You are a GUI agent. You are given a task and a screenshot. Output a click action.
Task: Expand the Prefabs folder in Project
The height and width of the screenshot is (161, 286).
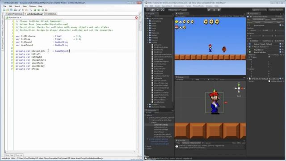point(147,38)
